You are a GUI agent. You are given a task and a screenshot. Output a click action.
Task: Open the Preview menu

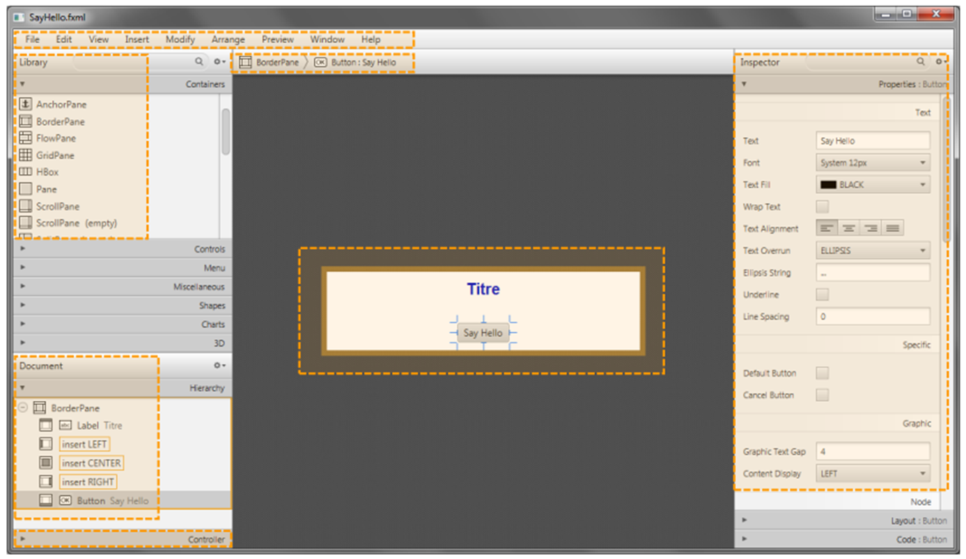277,40
